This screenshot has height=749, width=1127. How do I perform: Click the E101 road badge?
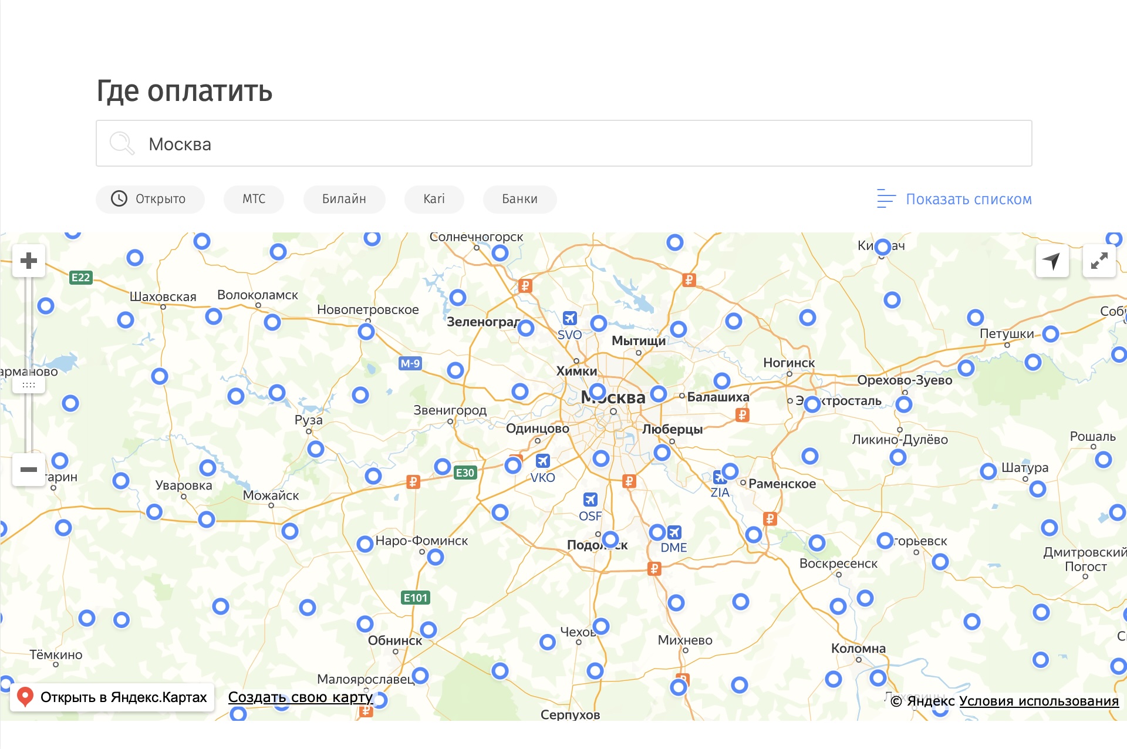pyautogui.click(x=416, y=598)
